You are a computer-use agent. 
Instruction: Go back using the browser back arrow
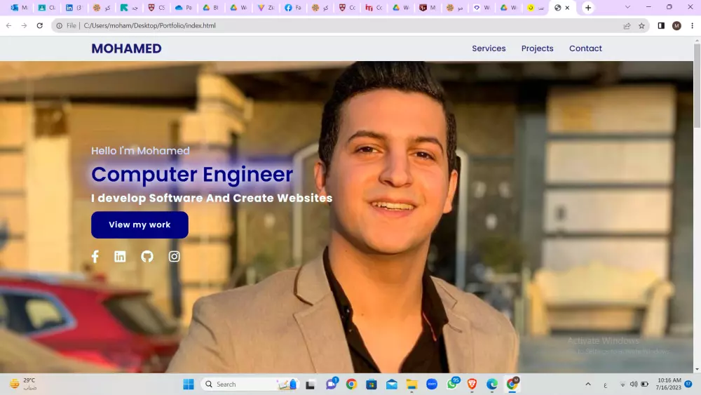point(9,25)
